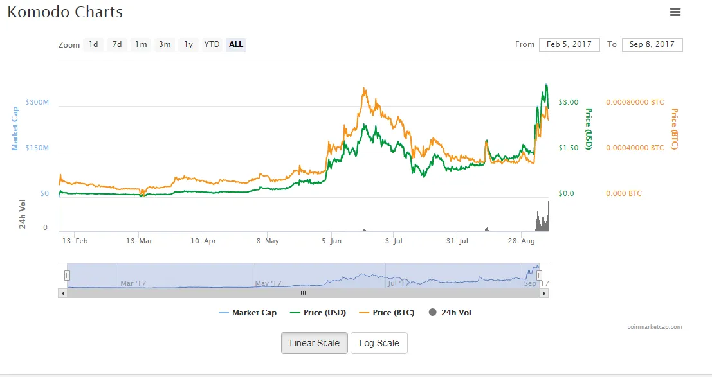
Task: Edit the To date field
Action: point(652,44)
